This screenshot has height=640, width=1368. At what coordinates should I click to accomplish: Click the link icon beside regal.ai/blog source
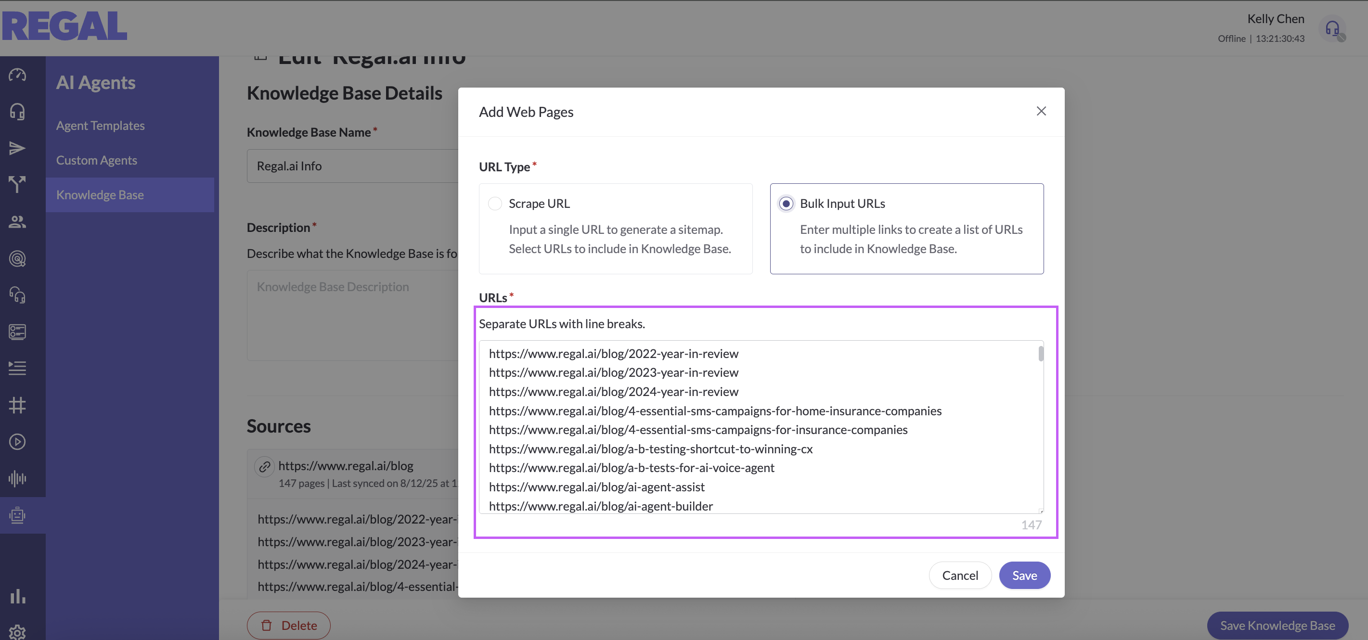pyautogui.click(x=264, y=466)
